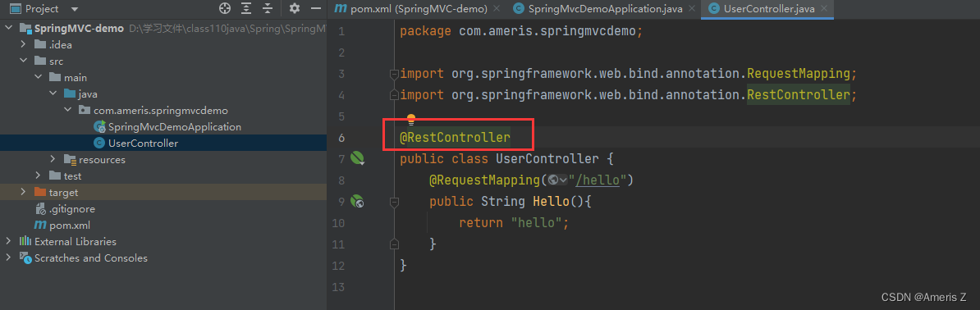The image size is (980, 310).
Task: Open dropdown arrow beside the globe icon
Action: tap(563, 180)
